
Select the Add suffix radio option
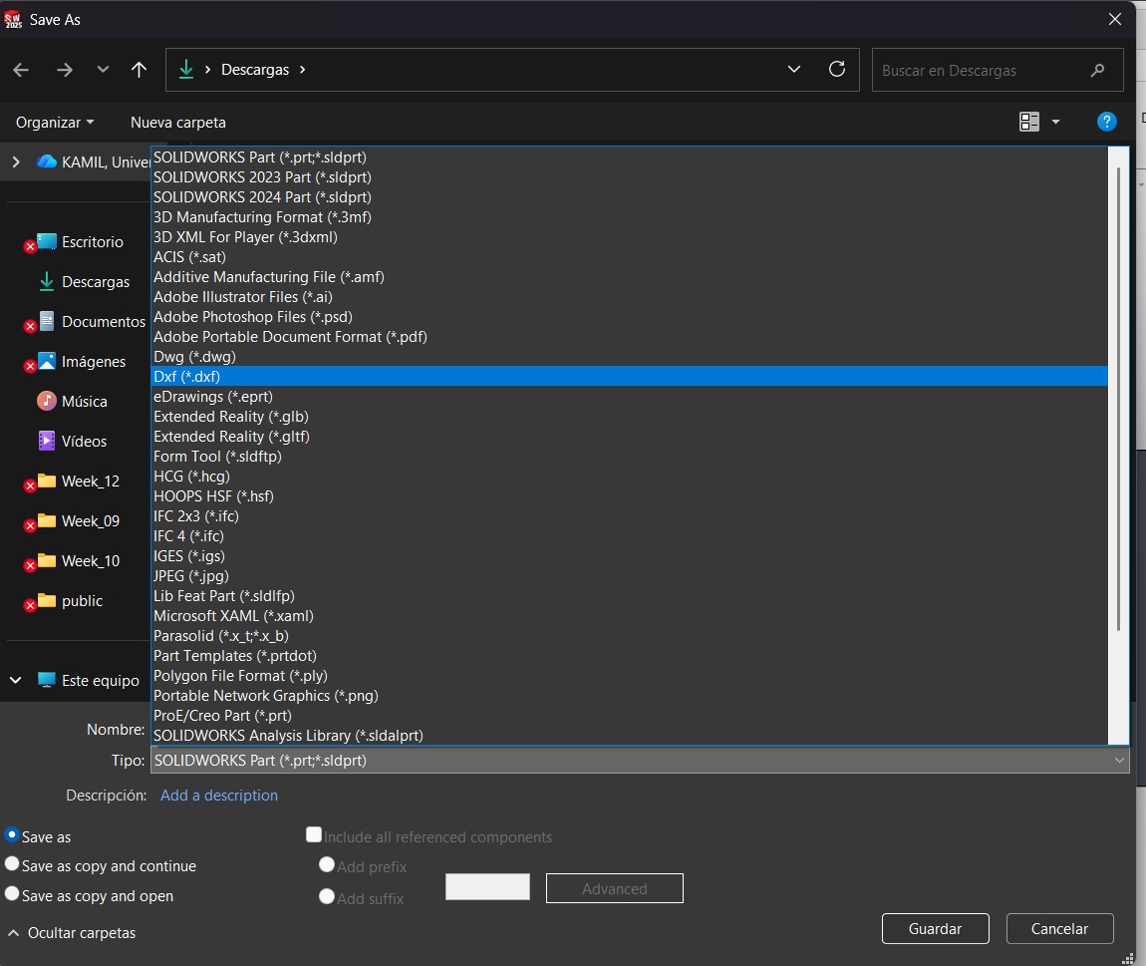click(x=327, y=896)
